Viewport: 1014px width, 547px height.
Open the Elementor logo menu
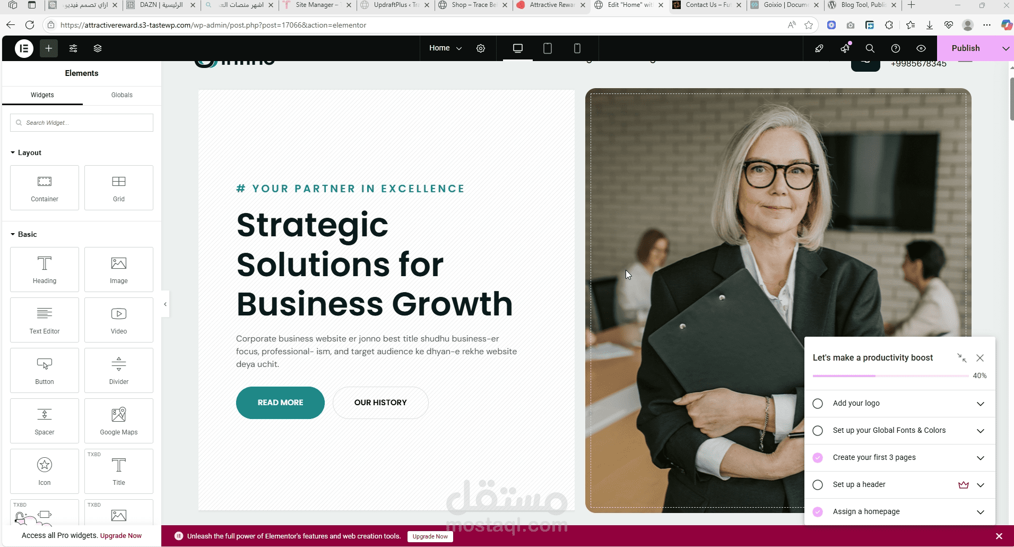[x=24, y=48]
